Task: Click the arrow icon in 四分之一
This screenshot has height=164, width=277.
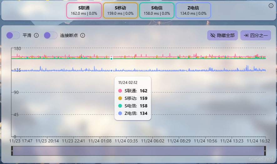Action: pyautogui.click(x=246, y=35)
